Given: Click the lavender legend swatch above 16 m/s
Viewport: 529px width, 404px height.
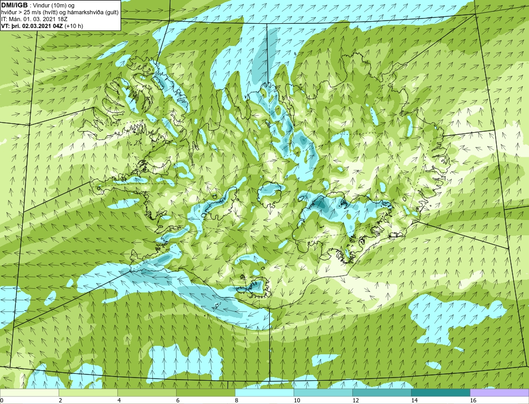Looking at the screenshot, I should pos(499,392).
